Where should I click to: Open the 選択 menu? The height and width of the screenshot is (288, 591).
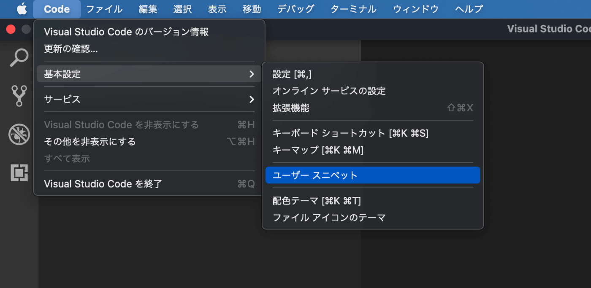point(182,9)
